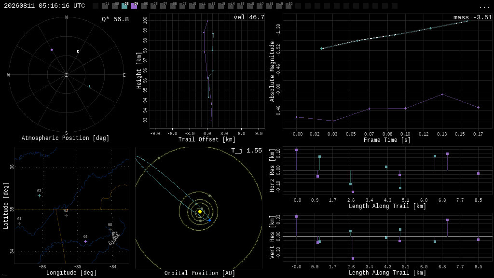Click the Absolute Magnitude axis label
This screenshot has height=278, width=494.
(x=272, y=71)
